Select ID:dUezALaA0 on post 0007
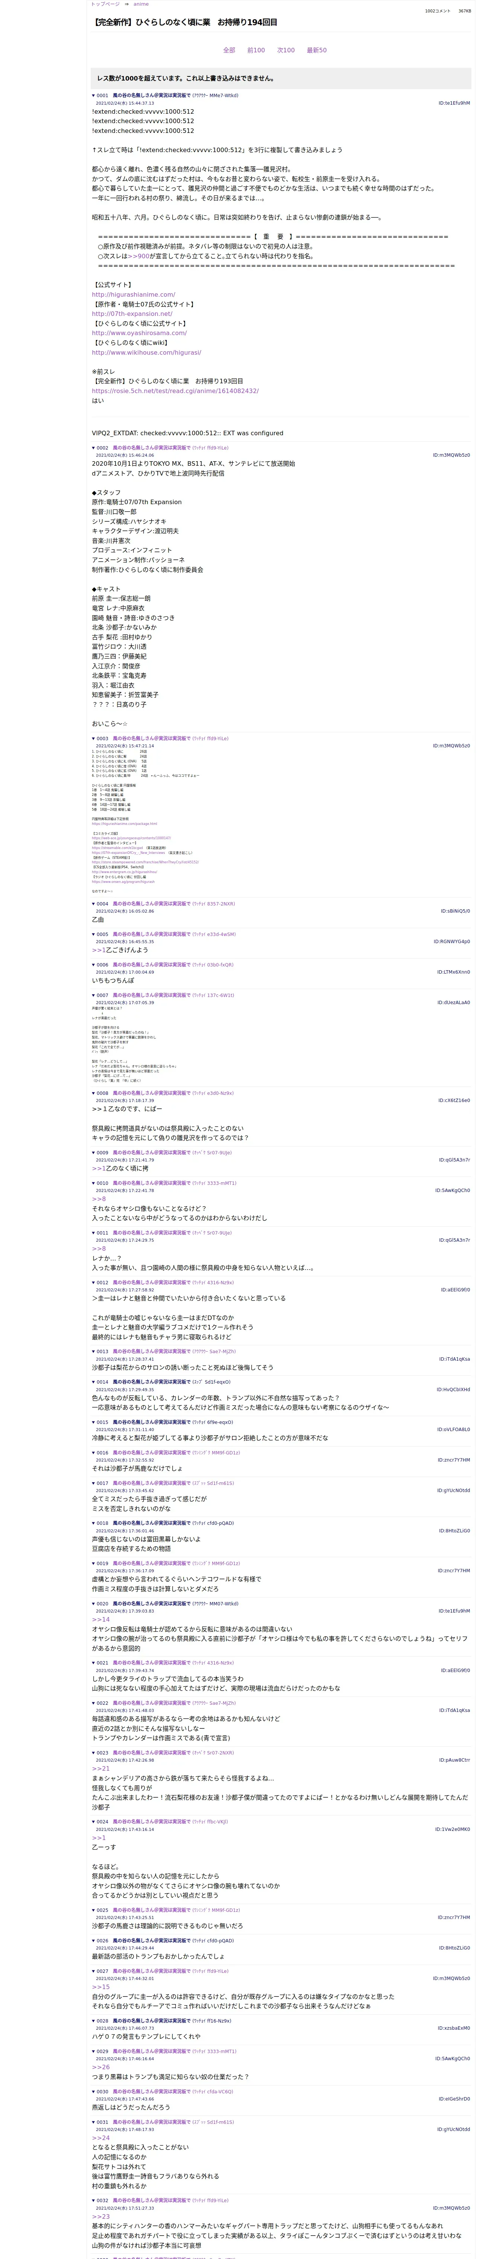Screen dimensions: 483x2259 click(x=453, y=1002)
